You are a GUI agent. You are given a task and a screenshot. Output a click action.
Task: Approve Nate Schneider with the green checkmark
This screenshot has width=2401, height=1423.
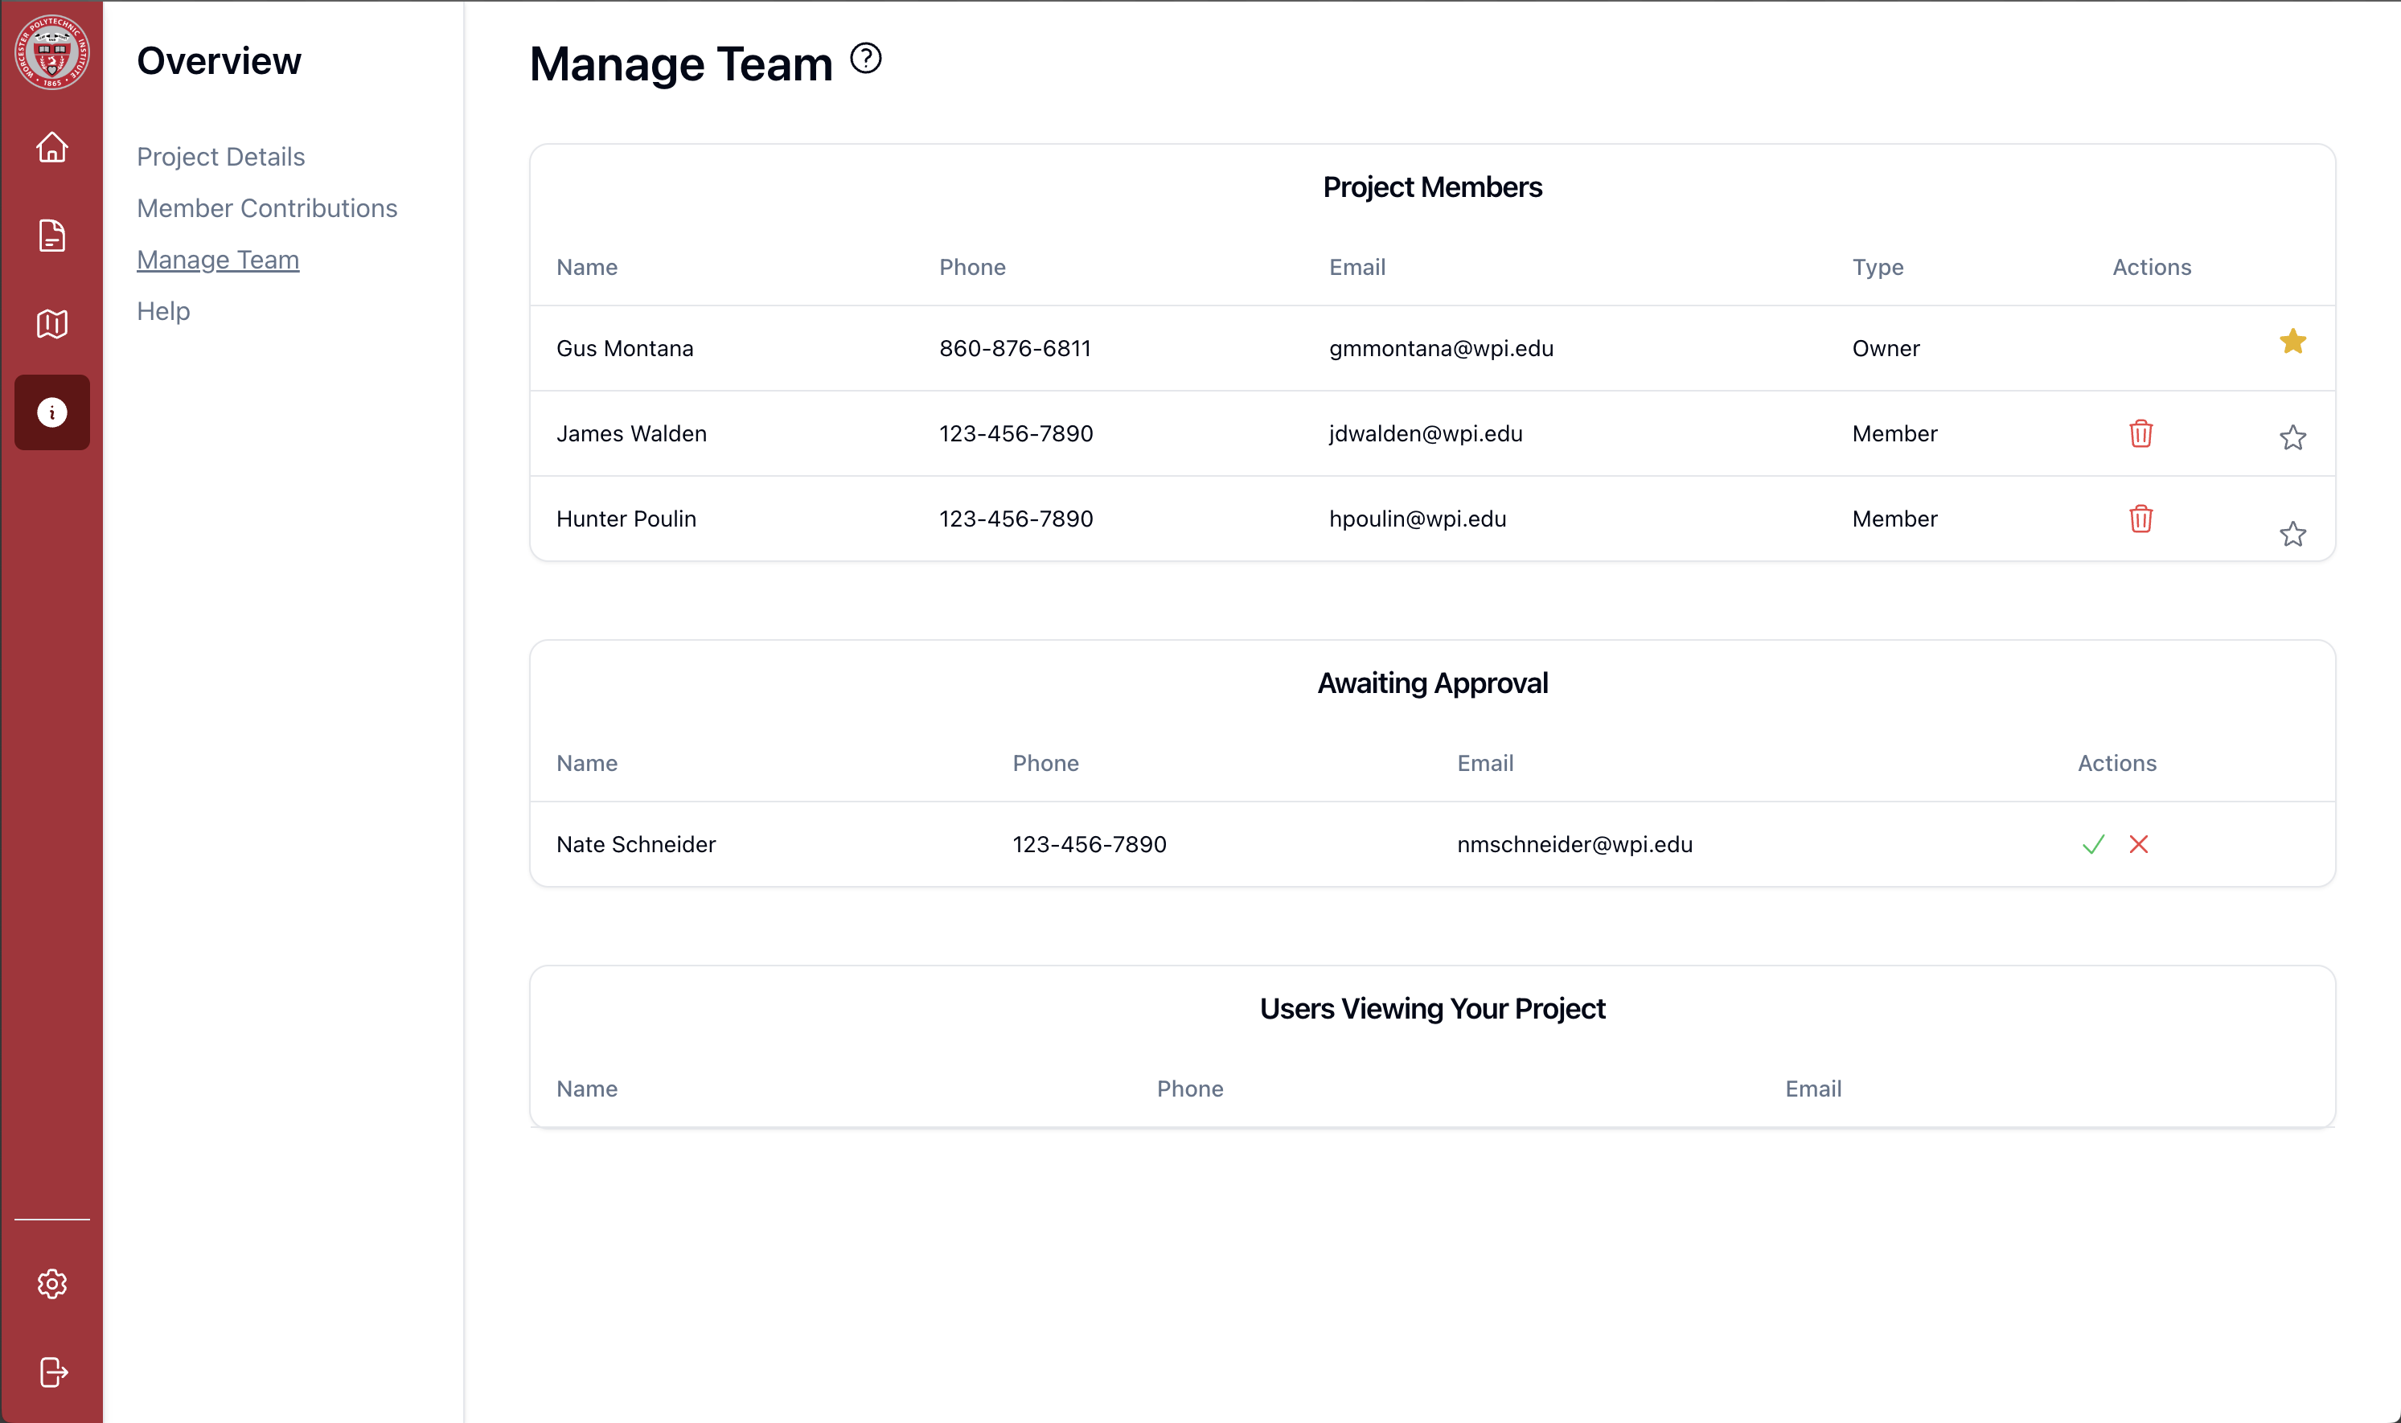tap(2094, 844)
